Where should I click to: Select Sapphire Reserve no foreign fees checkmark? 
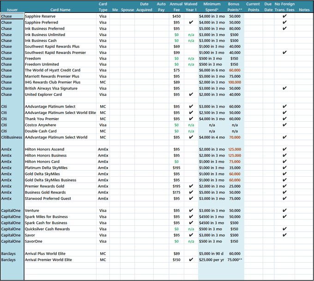pos(284,16)
